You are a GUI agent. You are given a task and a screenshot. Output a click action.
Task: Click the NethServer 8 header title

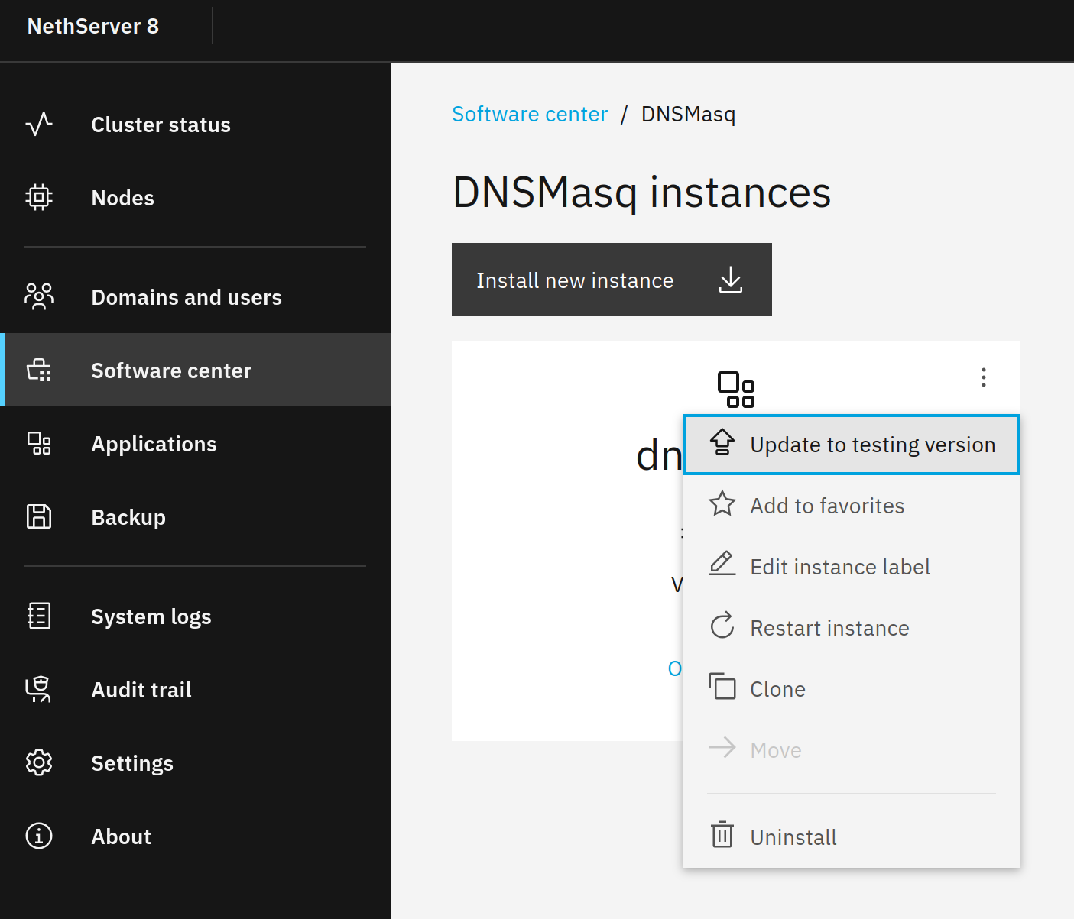(93, 26)
